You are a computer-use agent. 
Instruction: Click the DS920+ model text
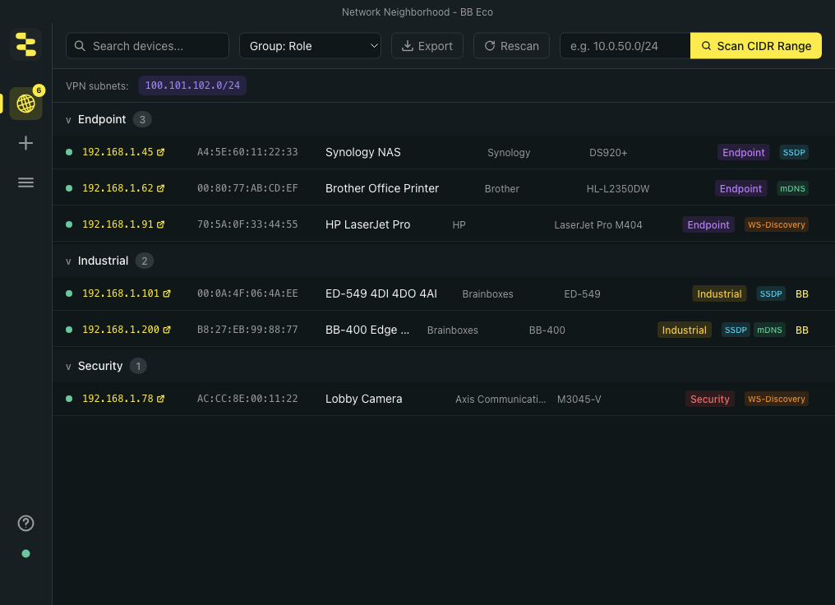click(x=608, y=153)
